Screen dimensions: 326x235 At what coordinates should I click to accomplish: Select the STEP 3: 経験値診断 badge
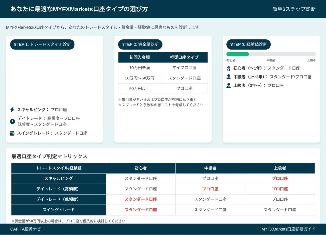(248, 45)
